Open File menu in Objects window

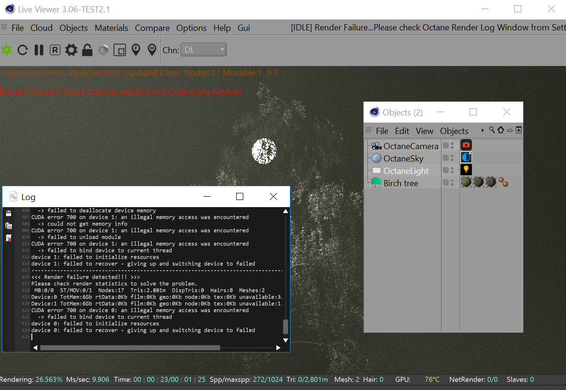click(x=382, y=131)
